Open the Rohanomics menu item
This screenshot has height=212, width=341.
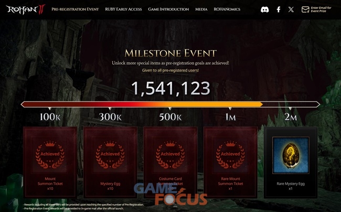227,9
